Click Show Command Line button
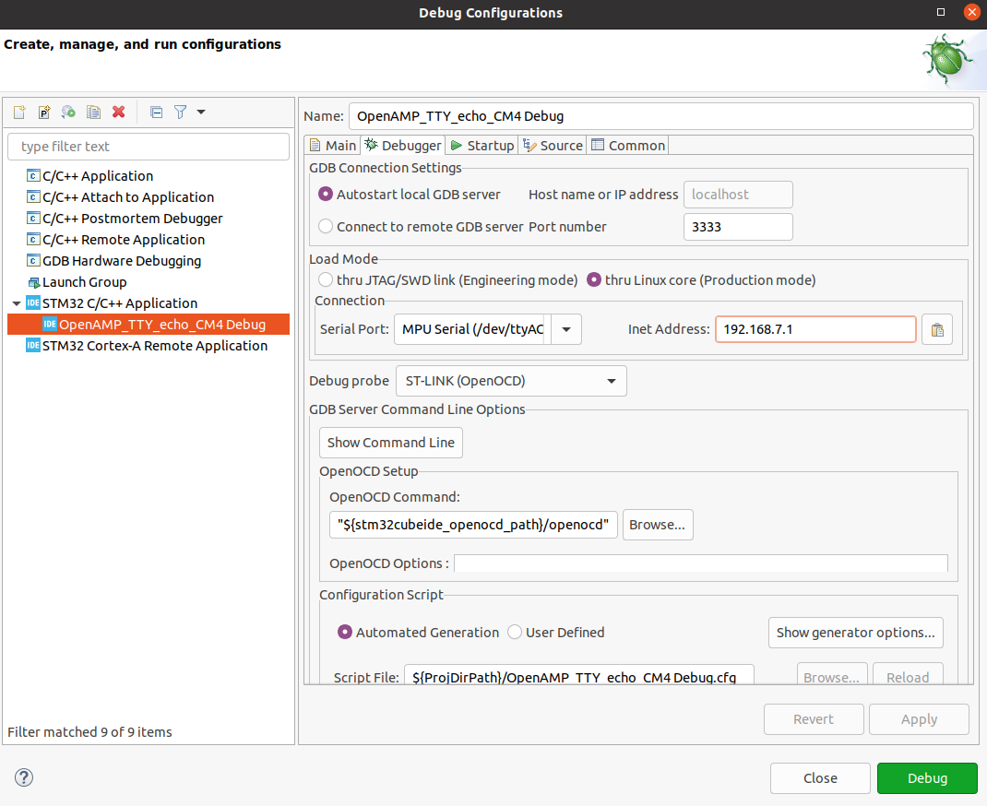 pos(391,443)
